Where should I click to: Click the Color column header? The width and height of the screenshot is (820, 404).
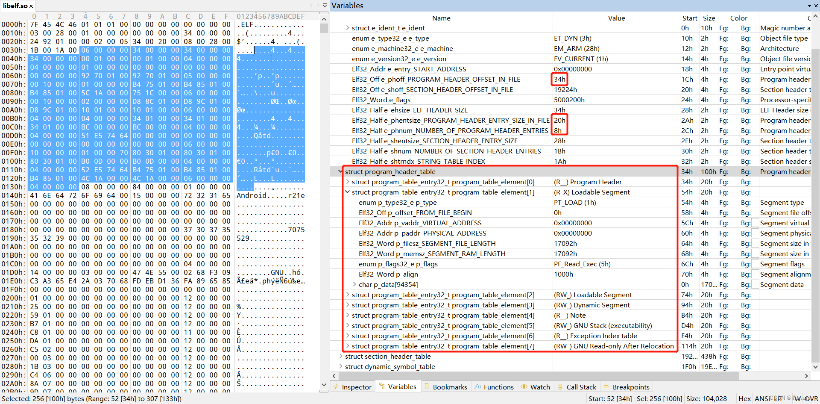738,18
